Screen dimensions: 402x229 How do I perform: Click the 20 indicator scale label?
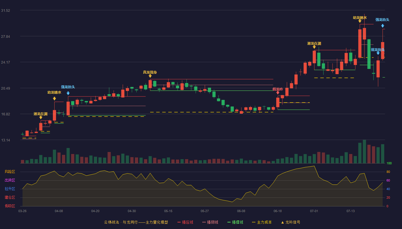tap(388, 198)
